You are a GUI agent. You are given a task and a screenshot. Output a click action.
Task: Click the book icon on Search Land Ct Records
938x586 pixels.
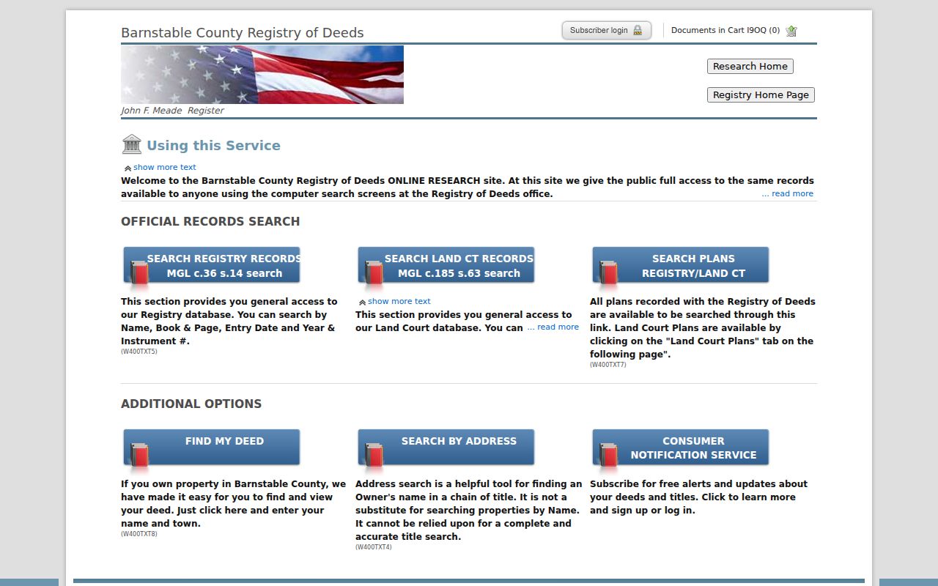374,274
